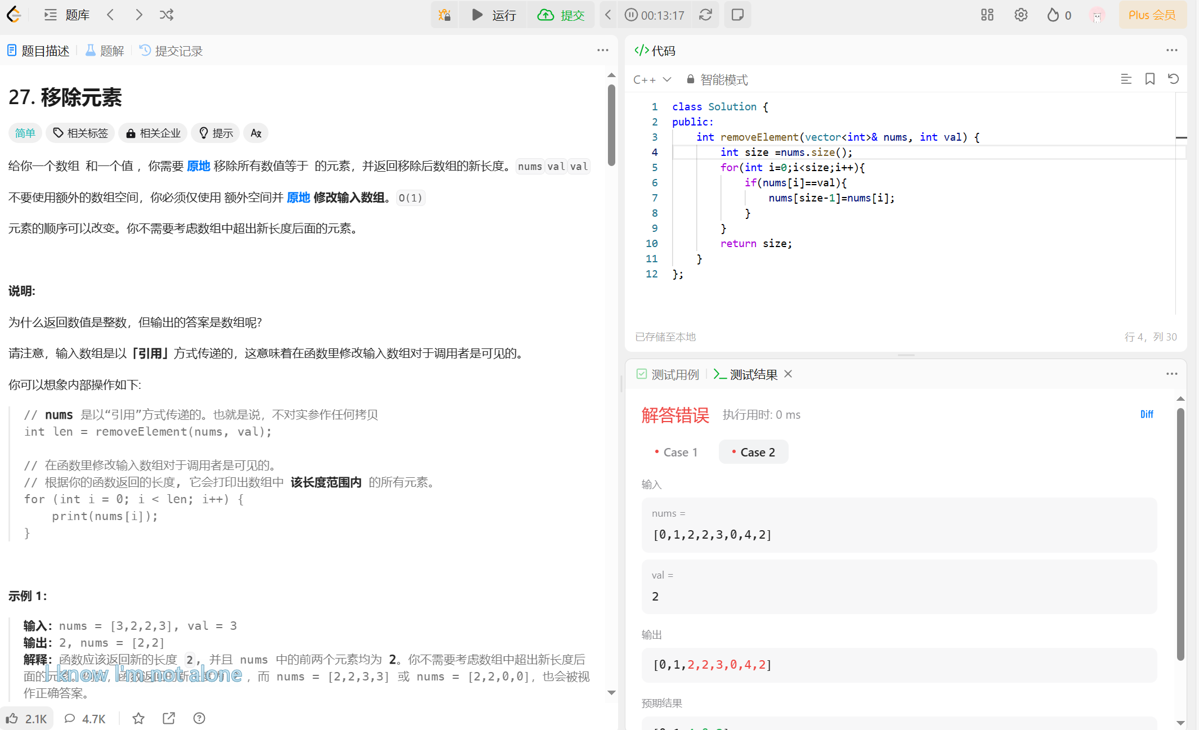Run the code with 运行 button
This screenshot has width=1199, height=730.
[494, 15]
